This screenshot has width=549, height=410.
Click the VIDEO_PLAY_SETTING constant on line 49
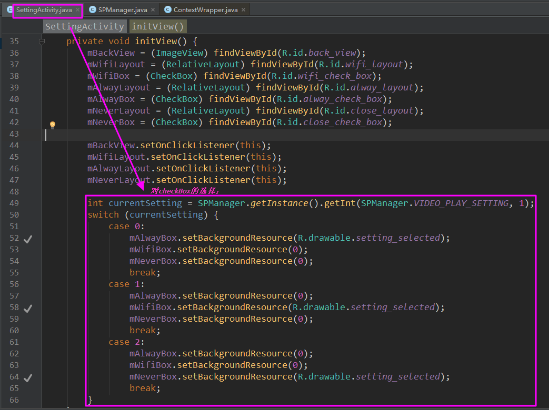click(461, 203)
